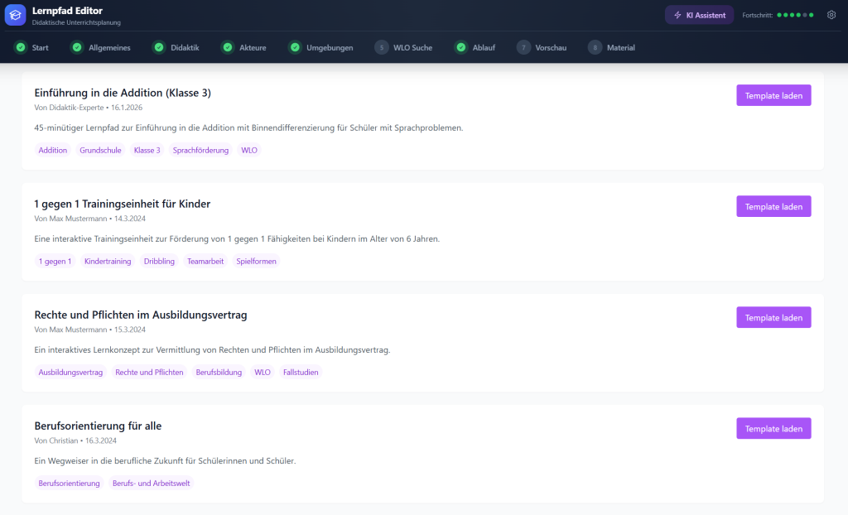Go to the Start step
Viewport: 848px width, 515px height.
pos(32,47)
